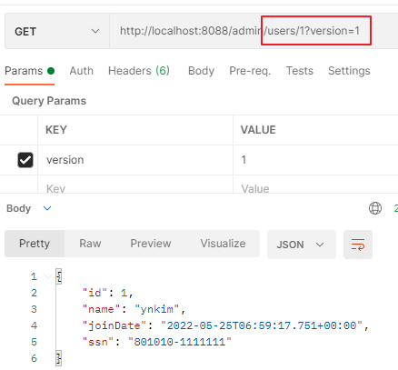This screenshot has height=370, width=398.
Task: Click the joinDate timestamp value
Action: pos(262,325)
